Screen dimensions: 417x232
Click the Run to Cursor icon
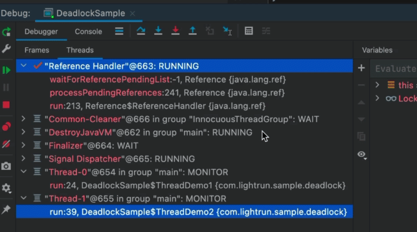pyautogui.click(x=227, y=31)
